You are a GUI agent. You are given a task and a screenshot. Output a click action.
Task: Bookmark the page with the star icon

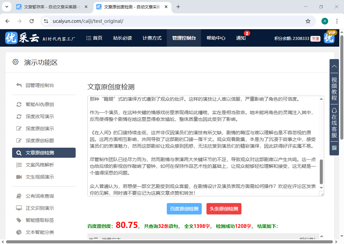pos(308,21)
